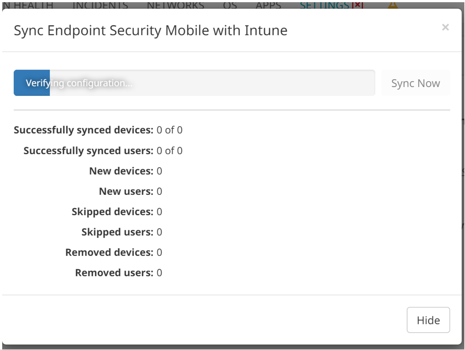Go to the NETWORKS tab

point(175,5)
